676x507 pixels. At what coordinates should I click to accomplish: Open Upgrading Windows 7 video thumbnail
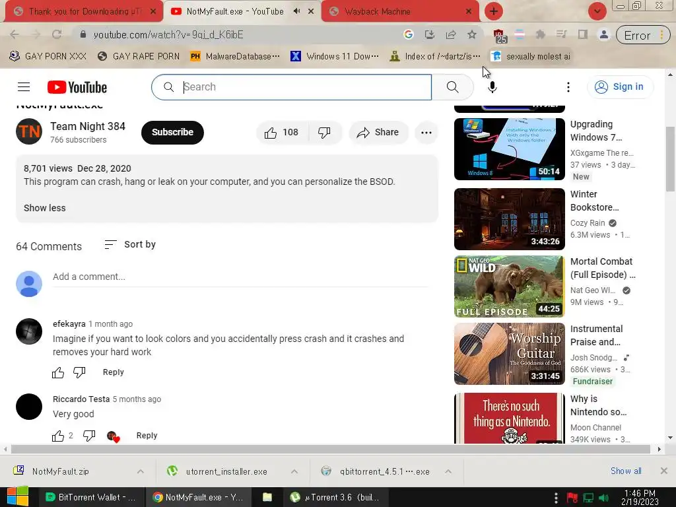(509, 149)
